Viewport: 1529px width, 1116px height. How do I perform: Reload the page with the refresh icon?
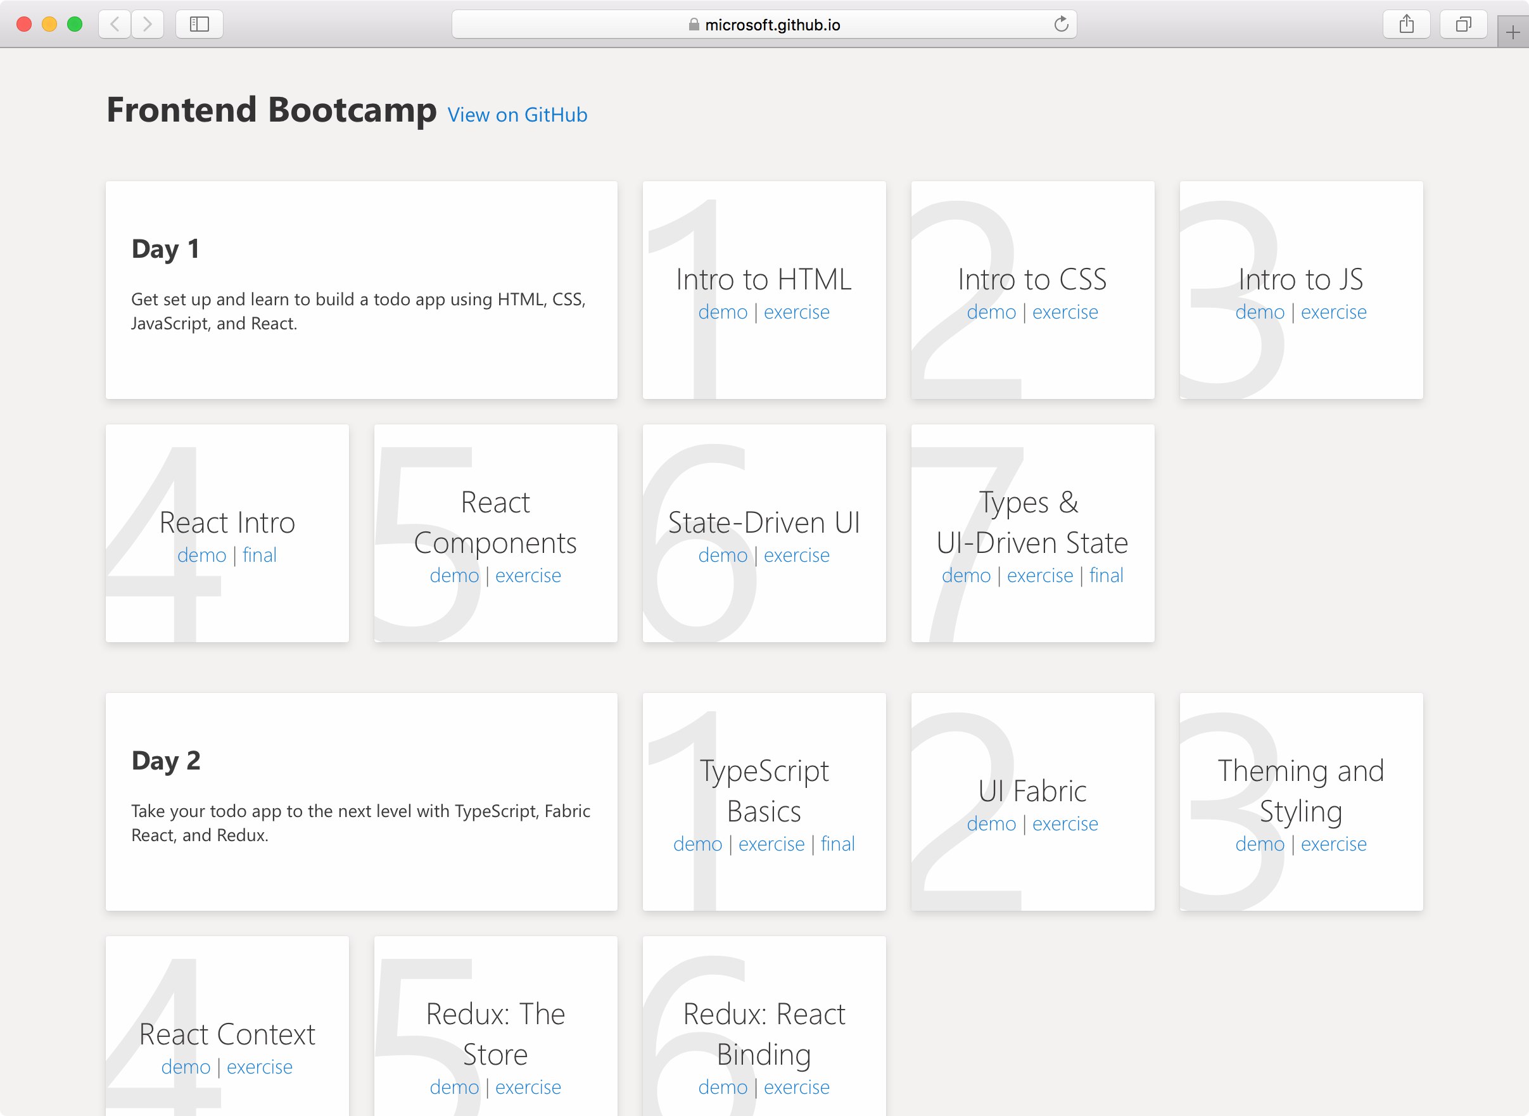pyautogui.click(x=1062, y=24)
